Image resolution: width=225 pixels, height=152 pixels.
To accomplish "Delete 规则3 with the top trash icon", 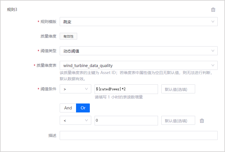I will [x=213, y=10].
